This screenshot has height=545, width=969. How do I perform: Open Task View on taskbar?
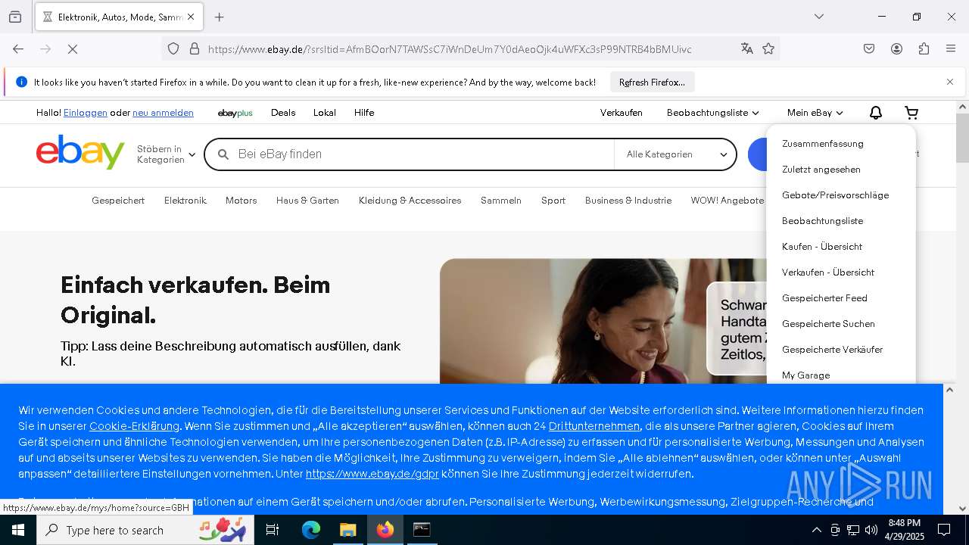coord(273,530)
